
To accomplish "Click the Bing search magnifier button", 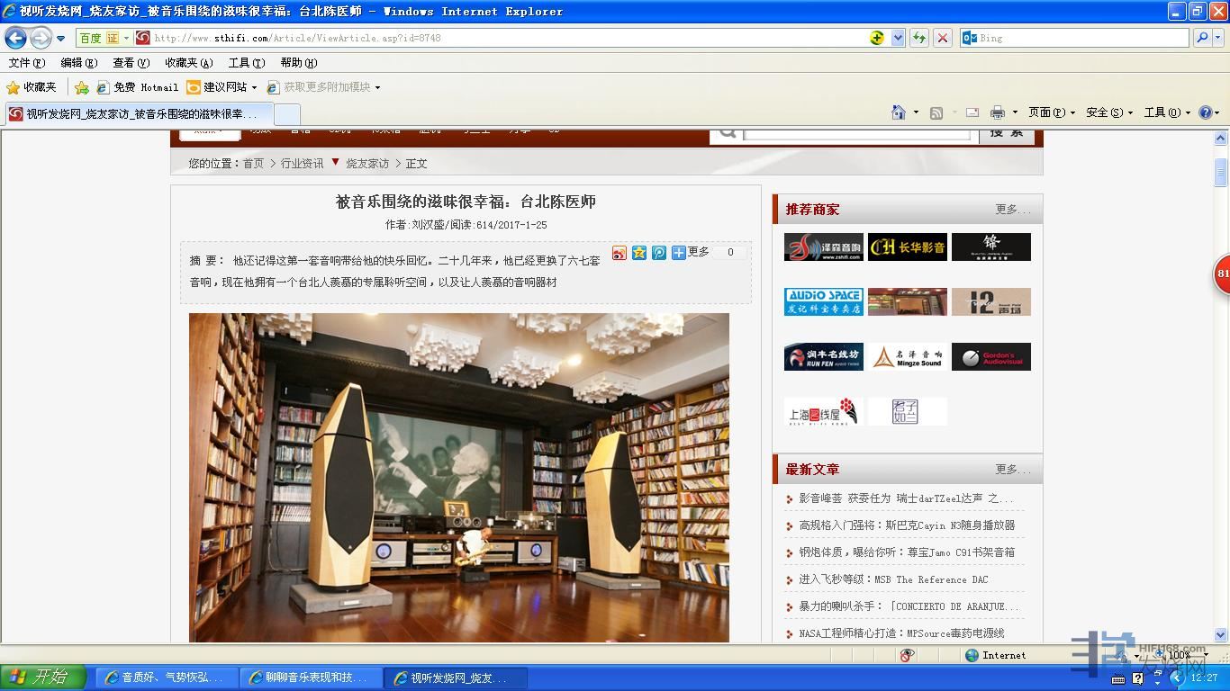I will click(1202, 38).
